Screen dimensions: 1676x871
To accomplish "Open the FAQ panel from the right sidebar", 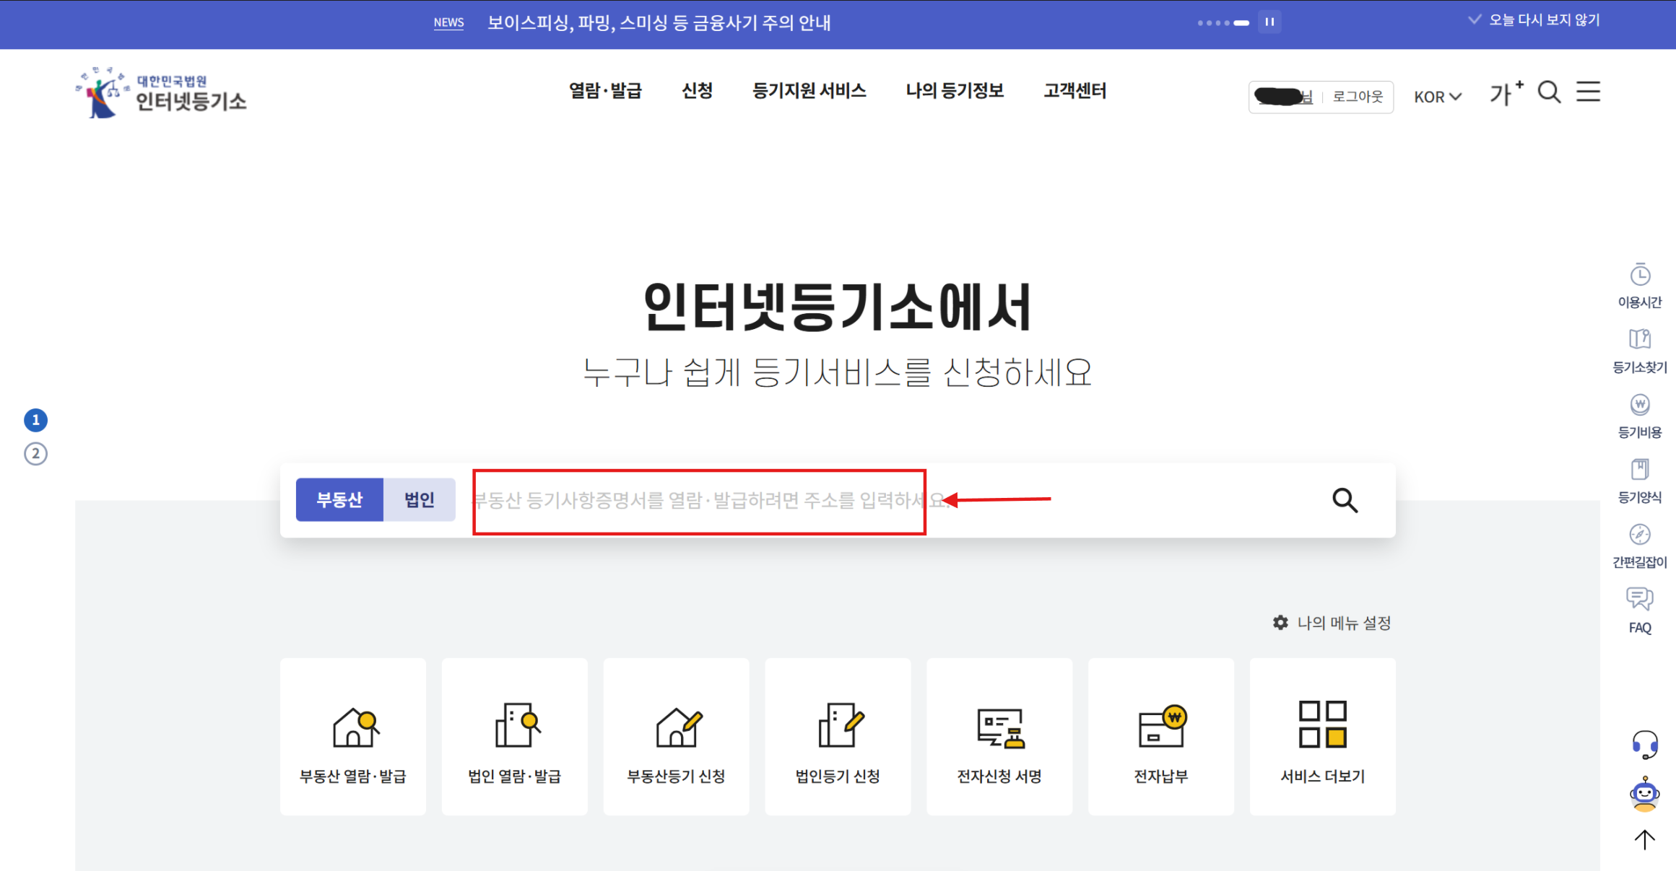I will point(1638,606).
